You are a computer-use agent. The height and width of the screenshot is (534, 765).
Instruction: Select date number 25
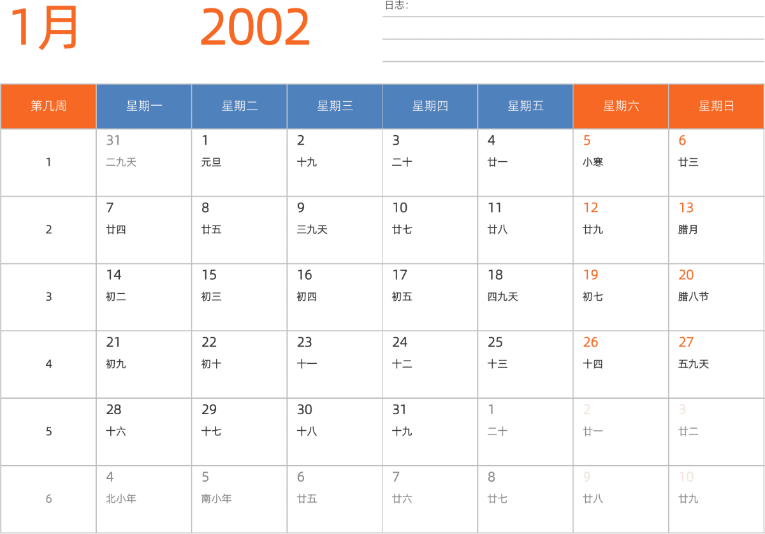coord(495,343)
